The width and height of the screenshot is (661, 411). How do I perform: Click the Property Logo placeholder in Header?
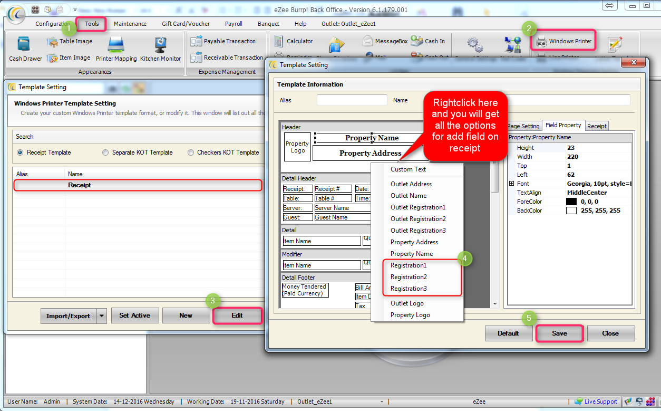297,147
